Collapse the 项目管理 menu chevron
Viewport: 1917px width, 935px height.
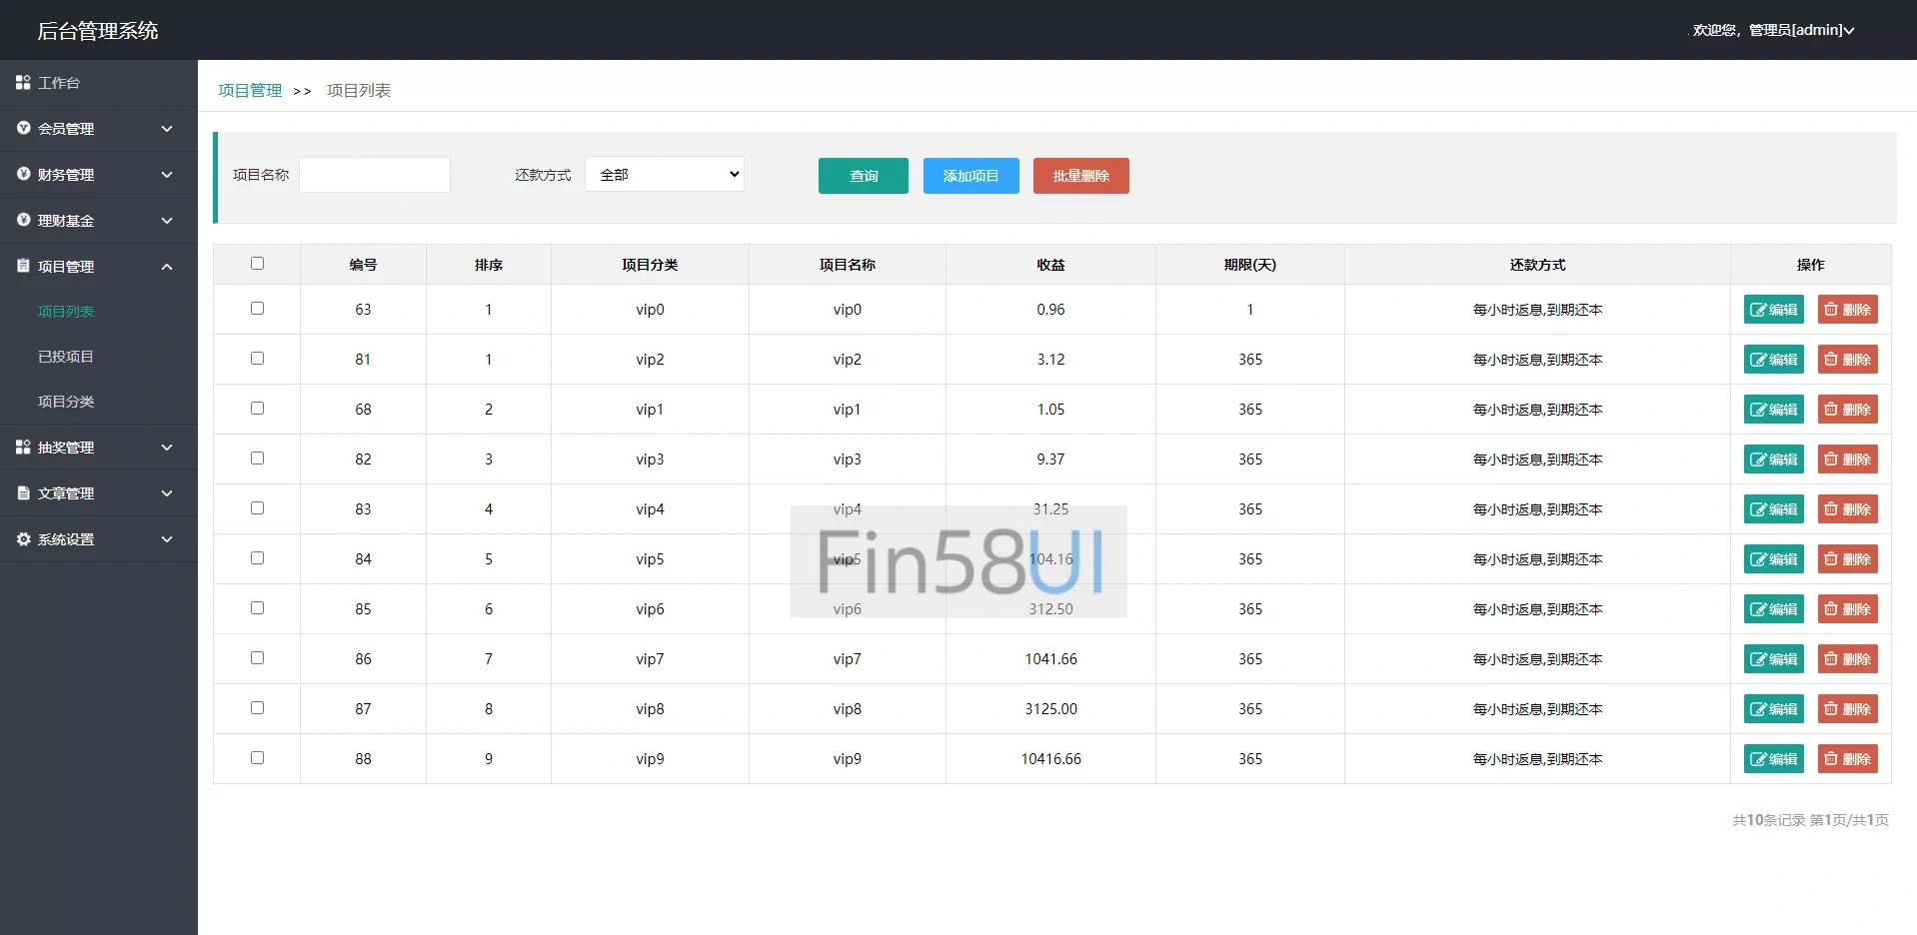tap(167, 267)
